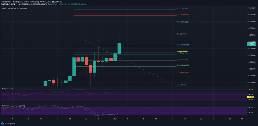Select the 1.382 Fibonacci extension label

[x=183, y=14]
